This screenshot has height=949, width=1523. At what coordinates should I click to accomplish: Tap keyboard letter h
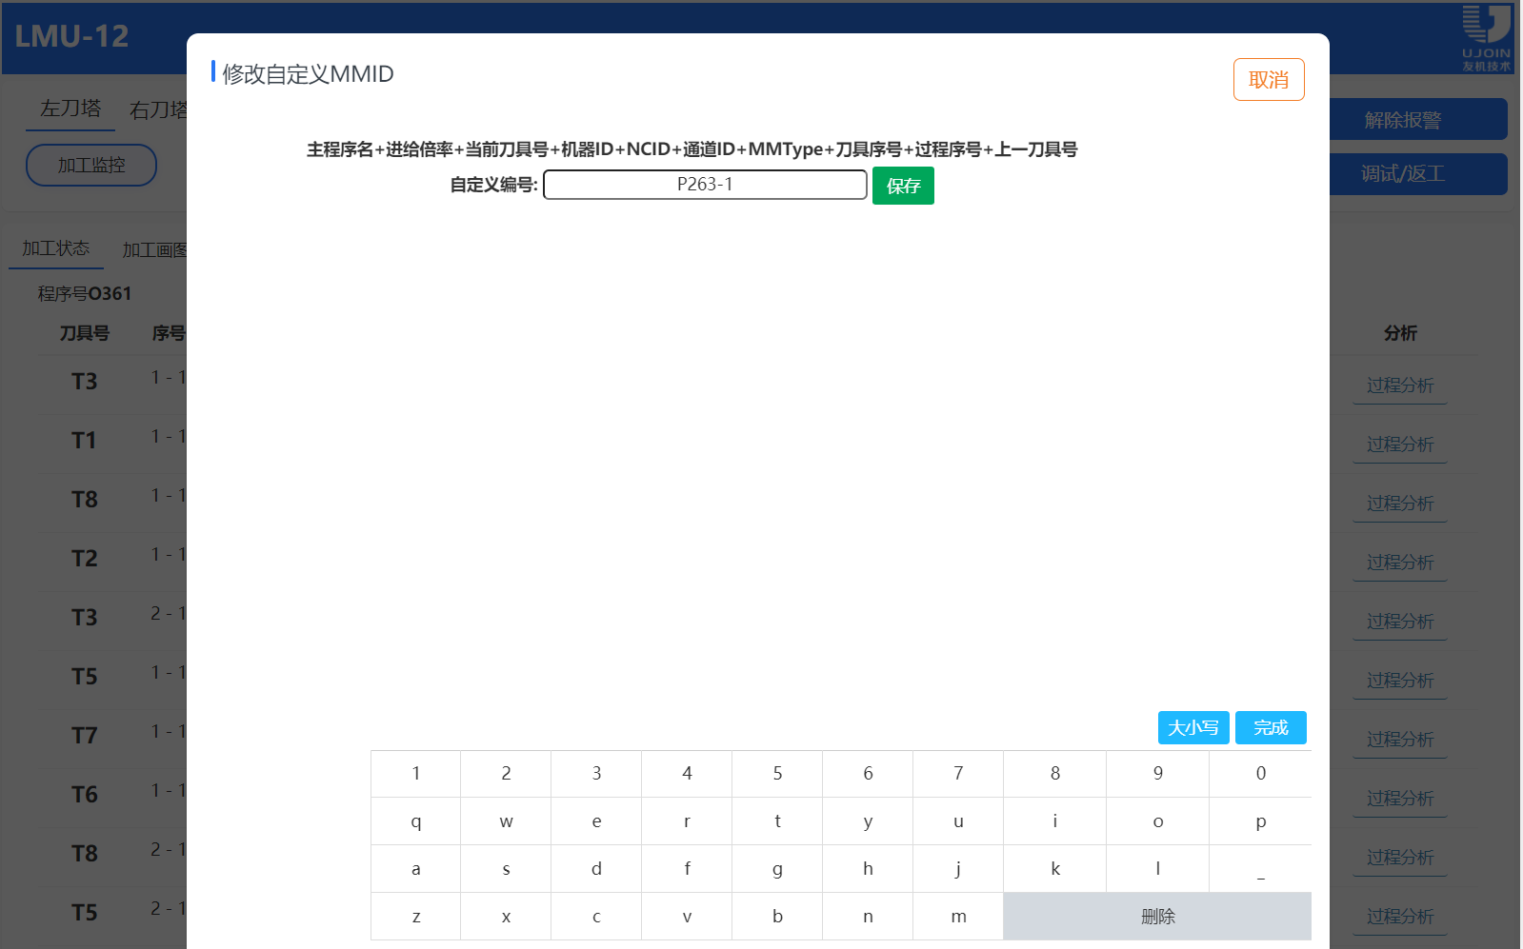868,869
